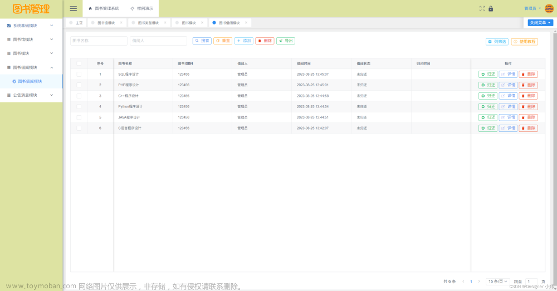557x291 pixels.
Task: Click the 重置 reset button
Action: pyautogui.click(x=223, y=41)
